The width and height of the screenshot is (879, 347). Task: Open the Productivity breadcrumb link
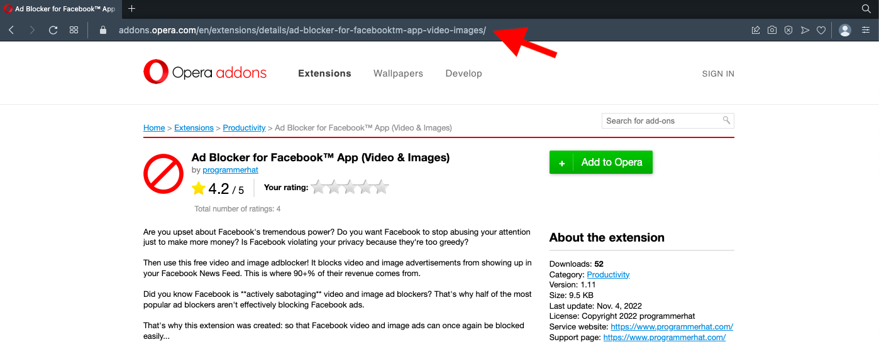tap(244, 128)
